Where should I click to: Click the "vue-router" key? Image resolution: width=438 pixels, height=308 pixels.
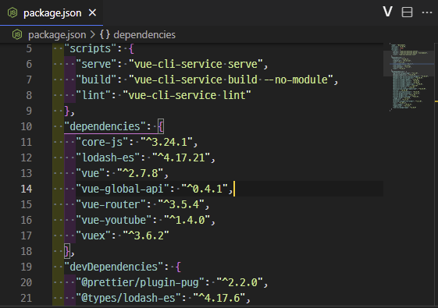111,205
